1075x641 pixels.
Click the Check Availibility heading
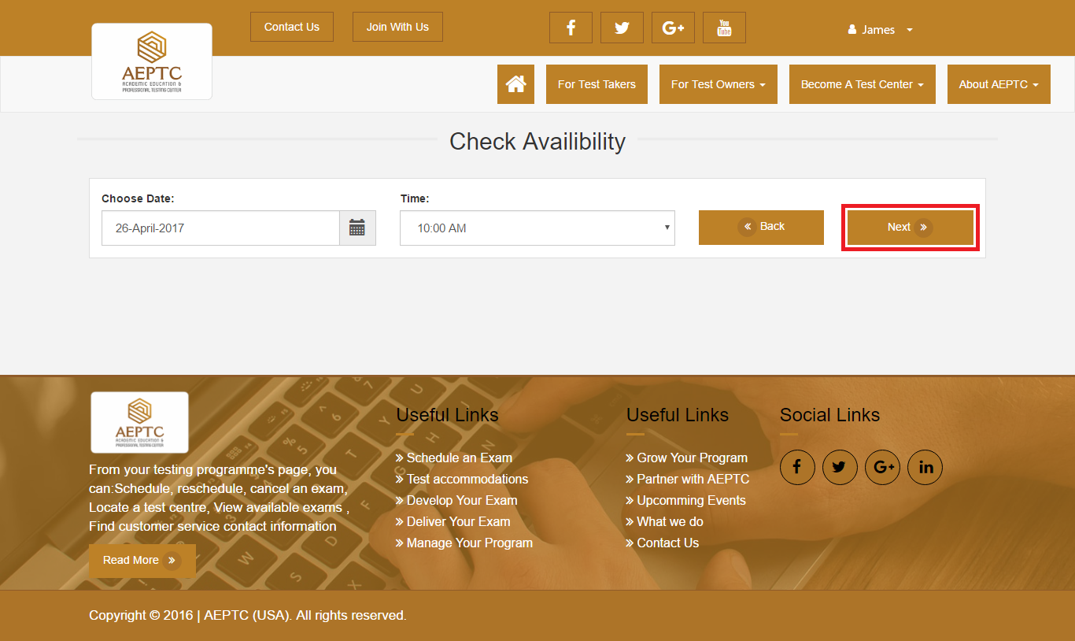click(537, 142)
